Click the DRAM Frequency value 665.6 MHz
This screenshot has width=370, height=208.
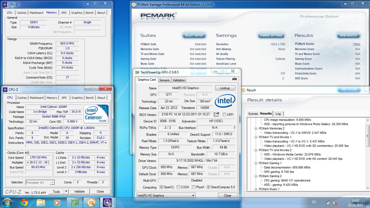coord(67,43)
